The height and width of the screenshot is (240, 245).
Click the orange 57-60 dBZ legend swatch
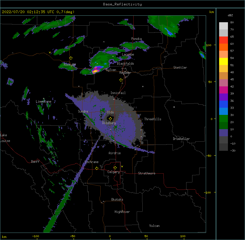[x=223, y=47]
